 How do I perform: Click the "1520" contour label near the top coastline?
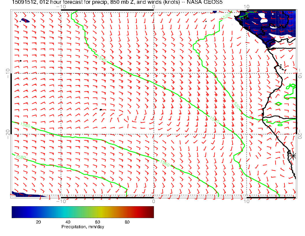(x=226, y=16)
